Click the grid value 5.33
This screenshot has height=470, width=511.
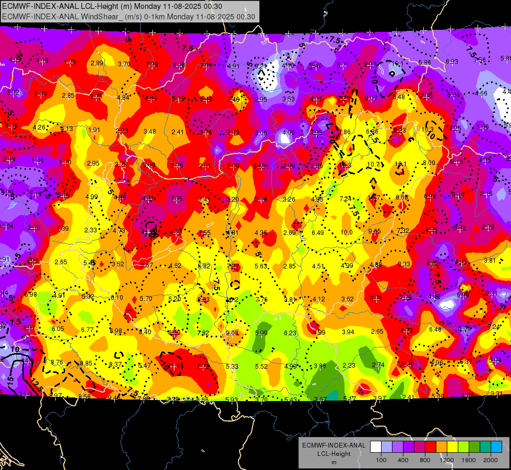pyautogui.click(x=232, y=366)
